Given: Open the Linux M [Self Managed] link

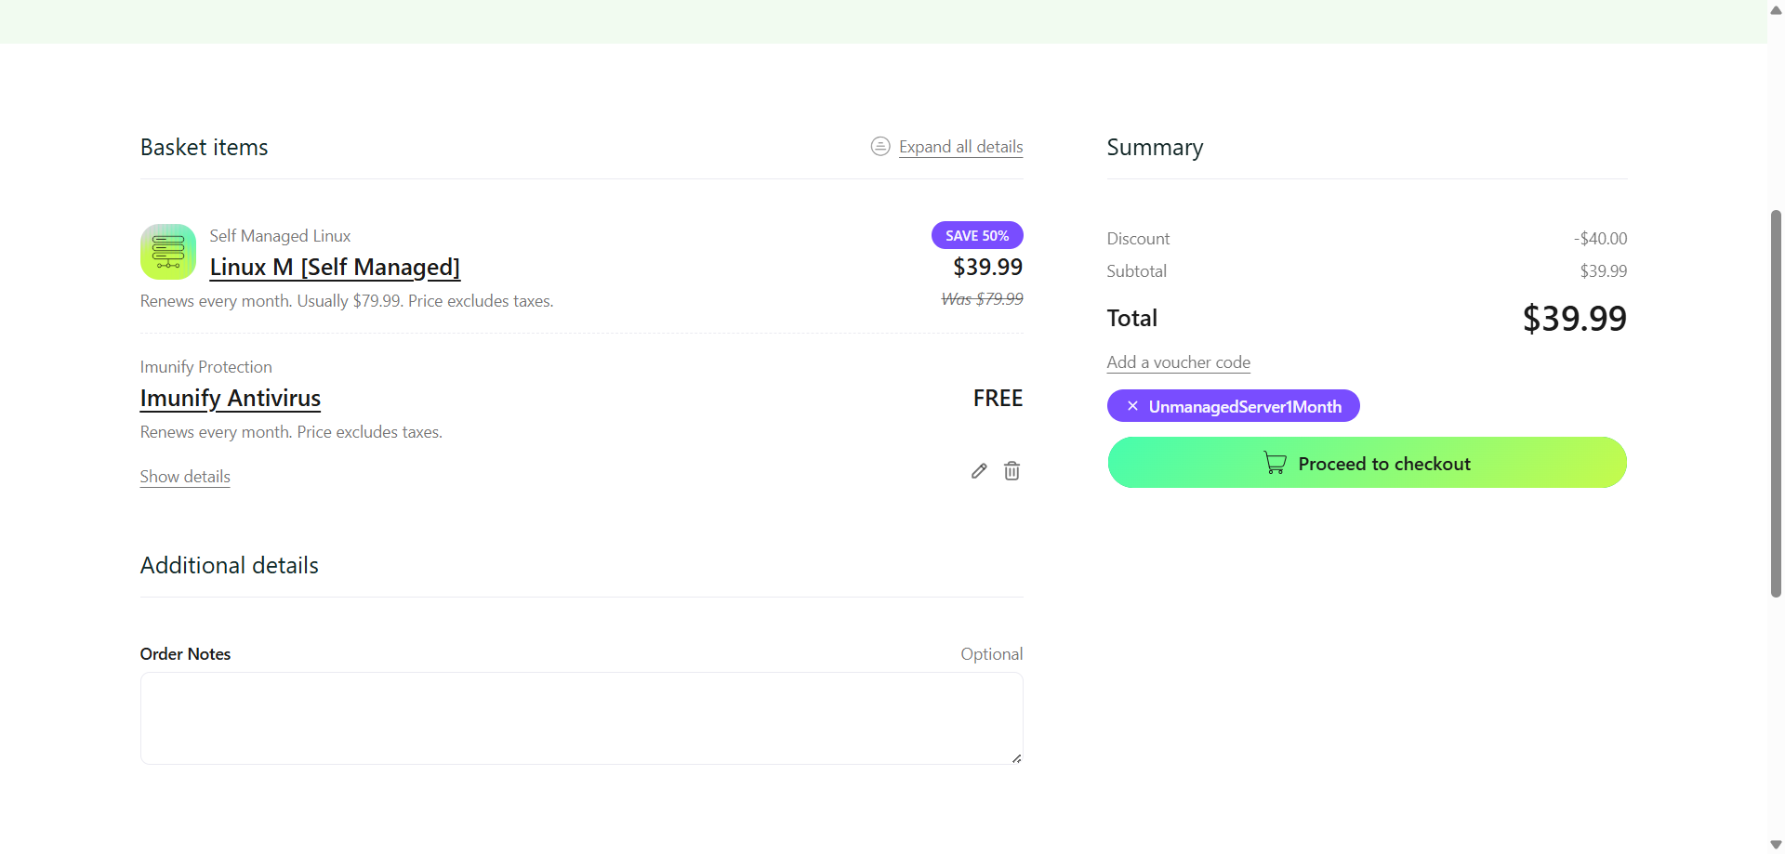Looking at the screenshot, I should 335,268.
